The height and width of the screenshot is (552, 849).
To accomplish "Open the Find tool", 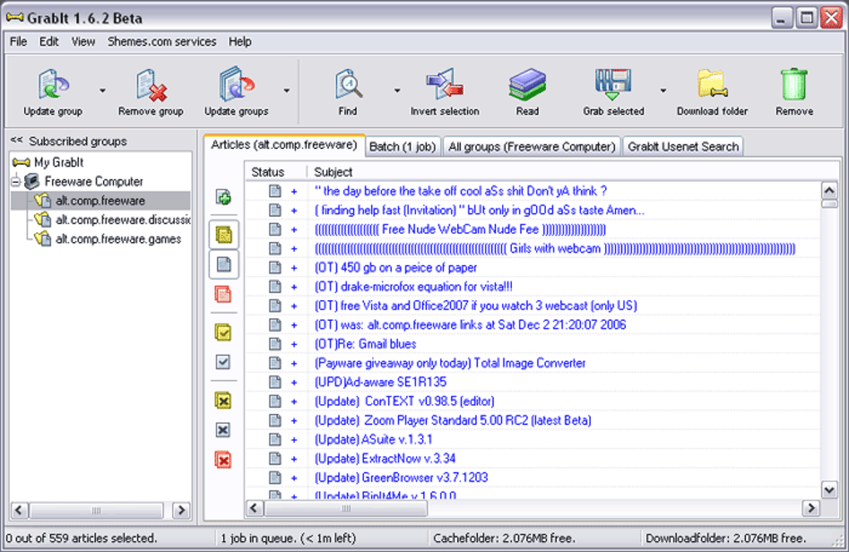I will 348,84.
